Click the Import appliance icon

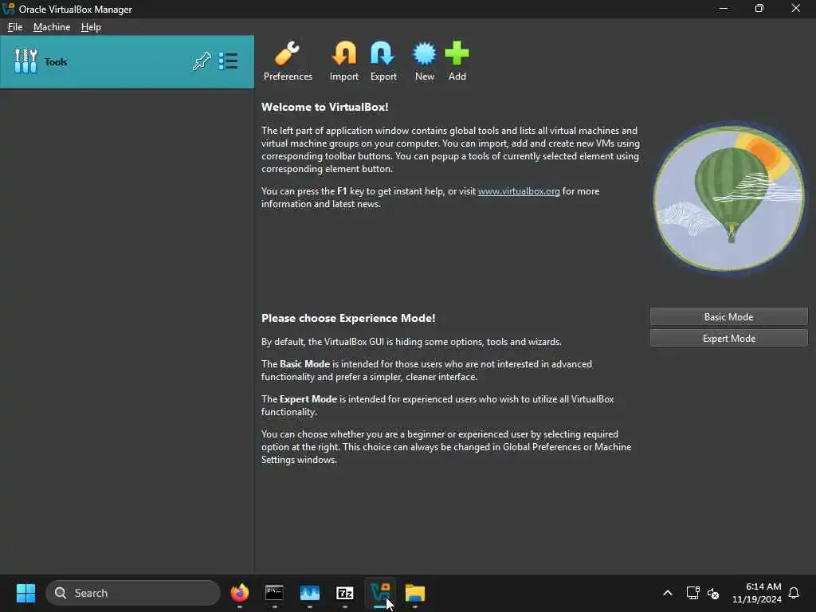point(344,61)
